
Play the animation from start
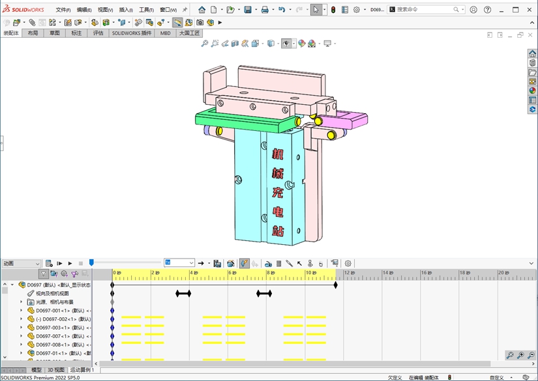coord(59,263)
